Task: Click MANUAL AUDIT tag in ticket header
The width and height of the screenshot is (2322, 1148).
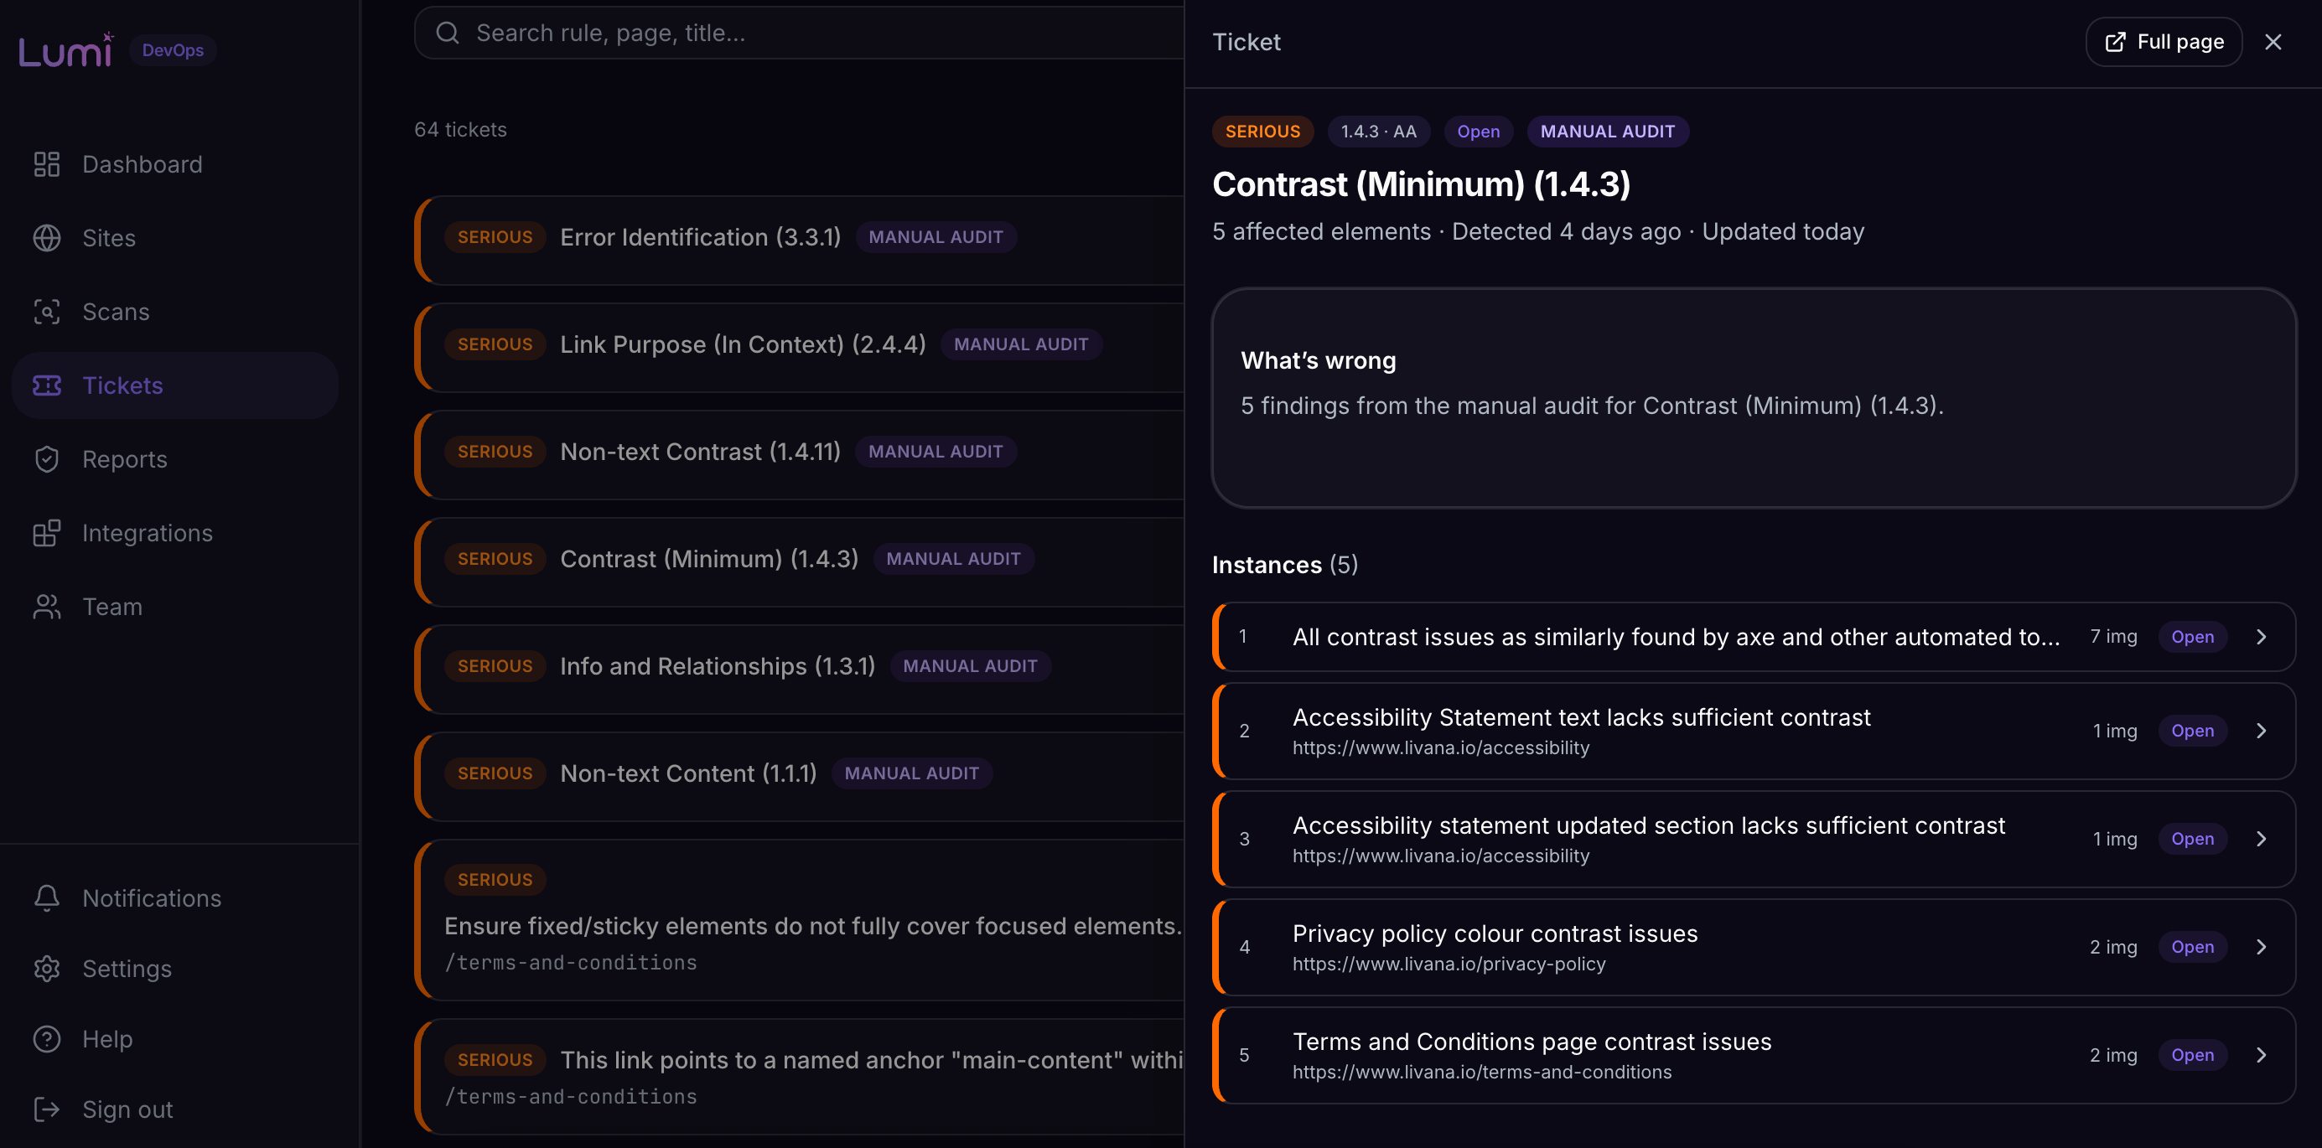Action: pos(1607,132)
